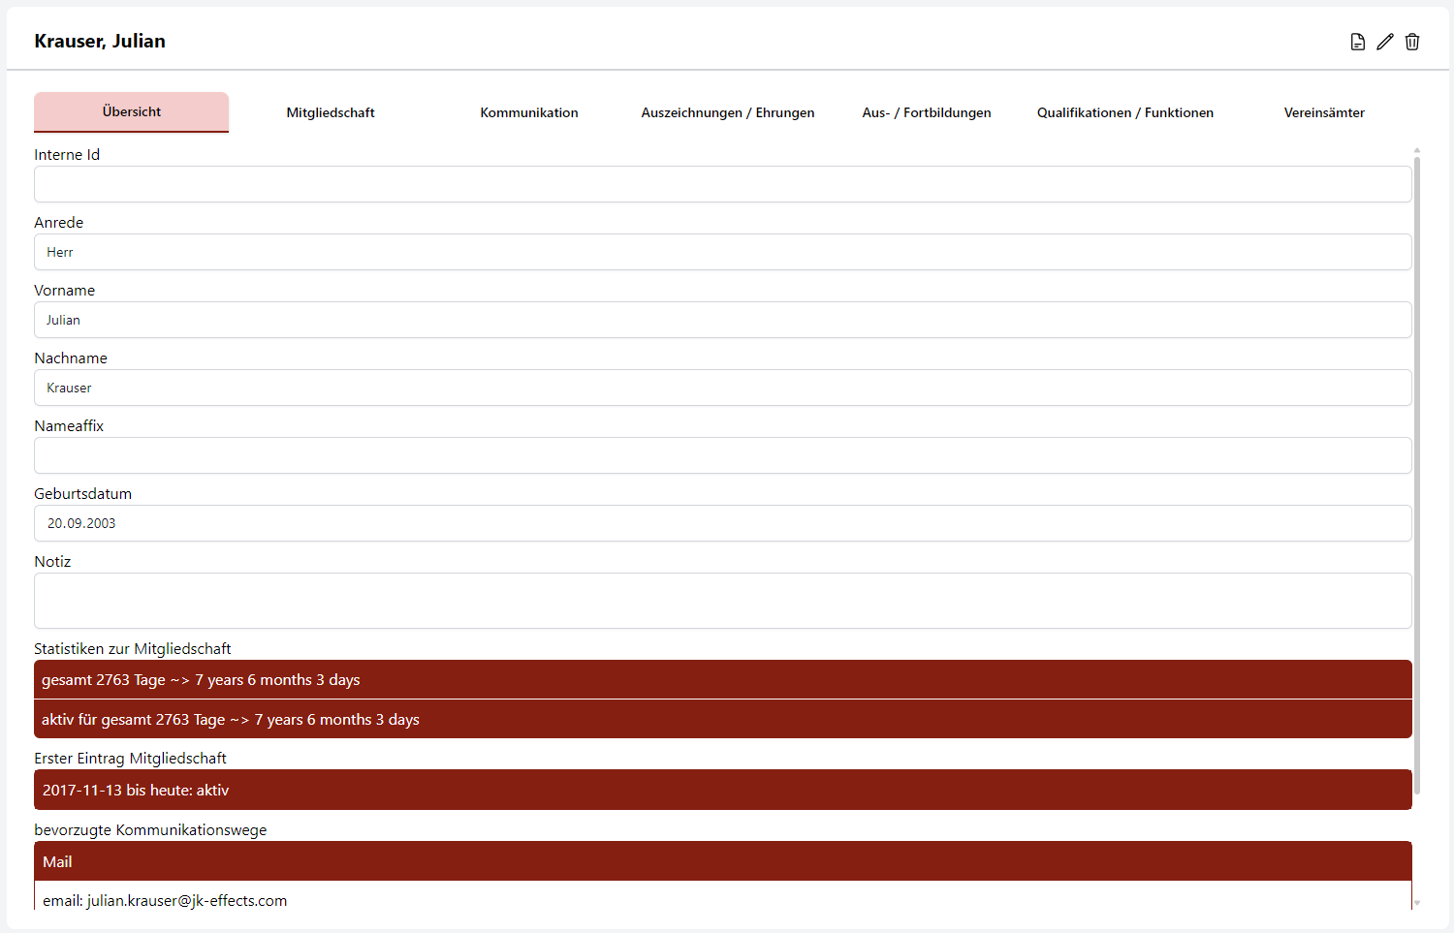1454x933 pixels.
Task: Open the Vereinsämter tab
Action: [1324, 112]
